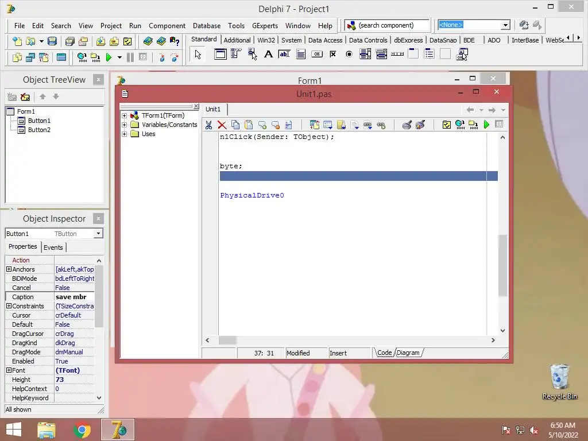588x441 pixels.
Task: Select the ComboBox component in palette
Action: click(x=381, y=55)
